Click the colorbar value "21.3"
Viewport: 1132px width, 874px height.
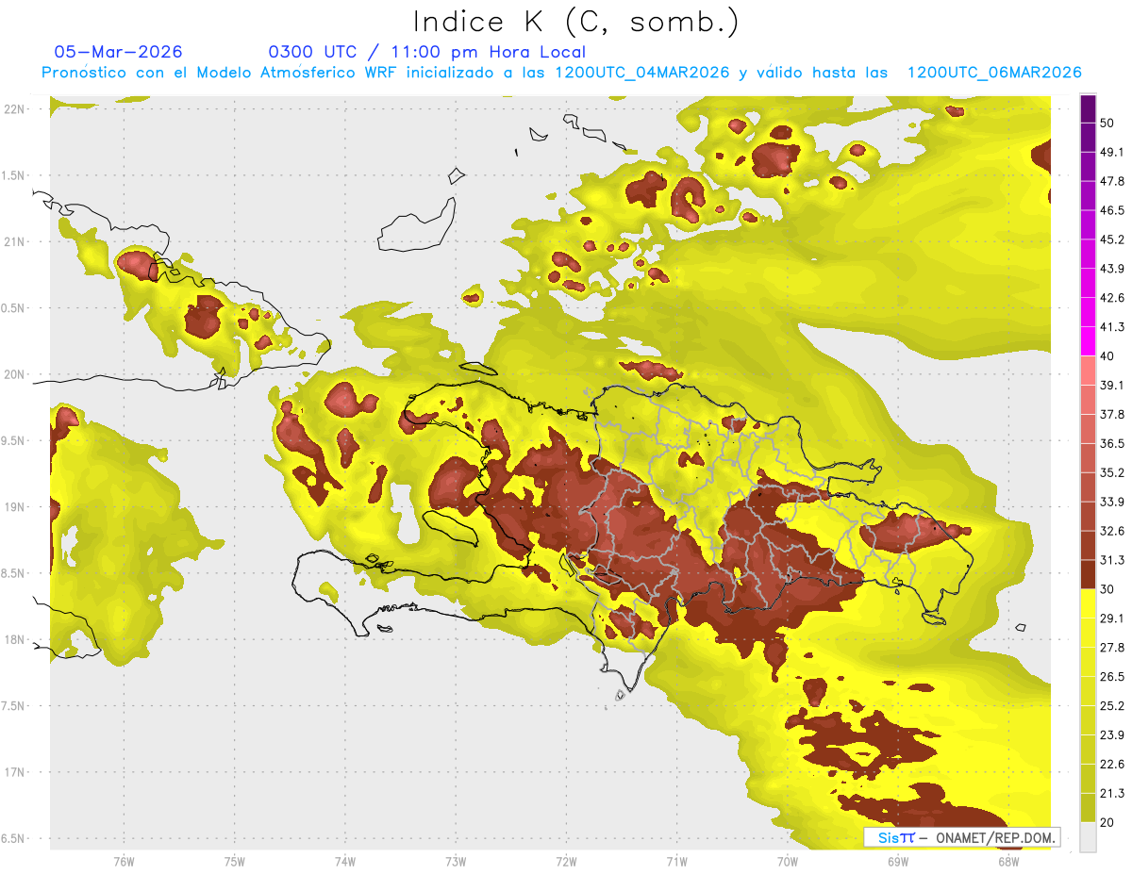click(x=1112, y=794)
